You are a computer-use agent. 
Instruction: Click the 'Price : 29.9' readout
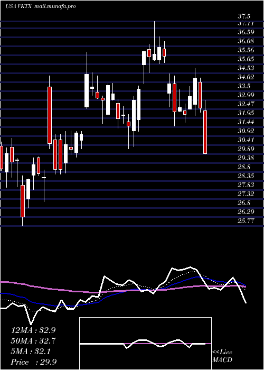tap(34, 362)
